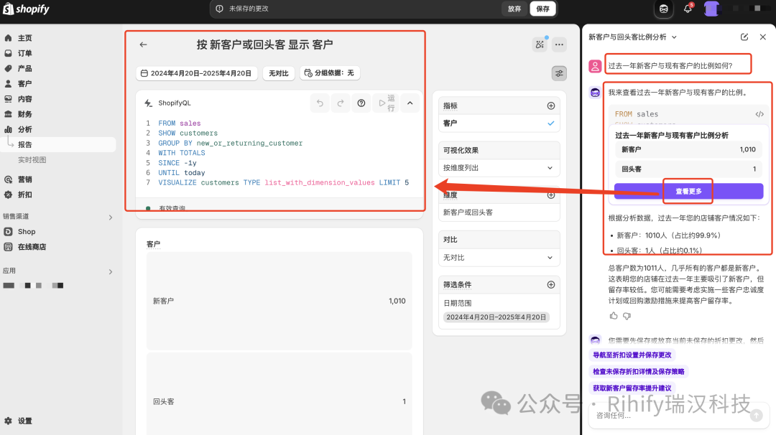The width and height of the screenshot is (776, 435).
Task: Click the code view icon in Sidekick query
Action: [759, 114]
